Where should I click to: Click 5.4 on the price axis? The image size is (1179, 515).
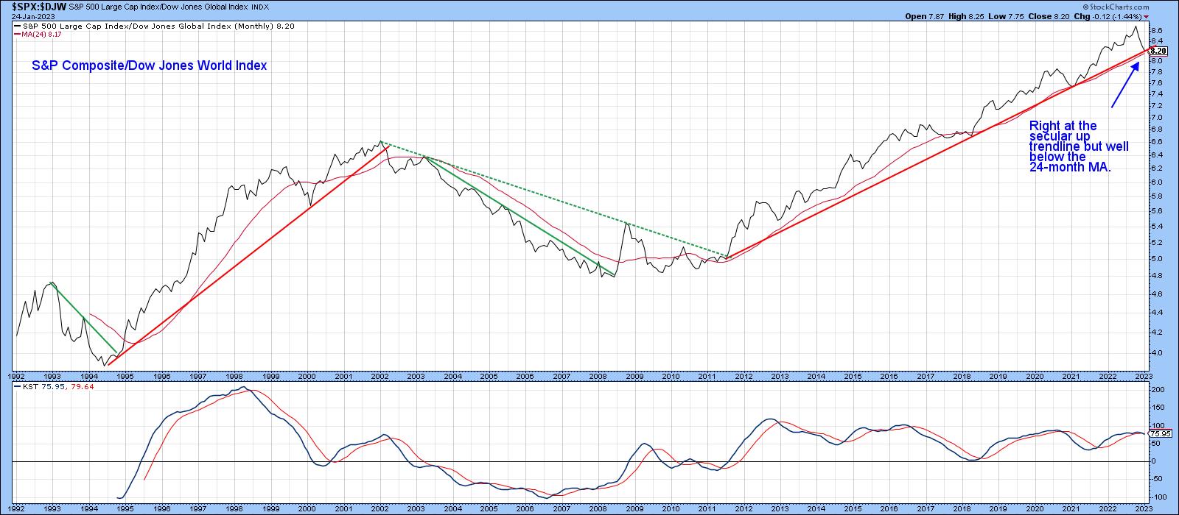click(1156, 226)
